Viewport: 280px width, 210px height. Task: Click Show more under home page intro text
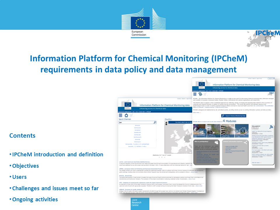click(197, 113)
